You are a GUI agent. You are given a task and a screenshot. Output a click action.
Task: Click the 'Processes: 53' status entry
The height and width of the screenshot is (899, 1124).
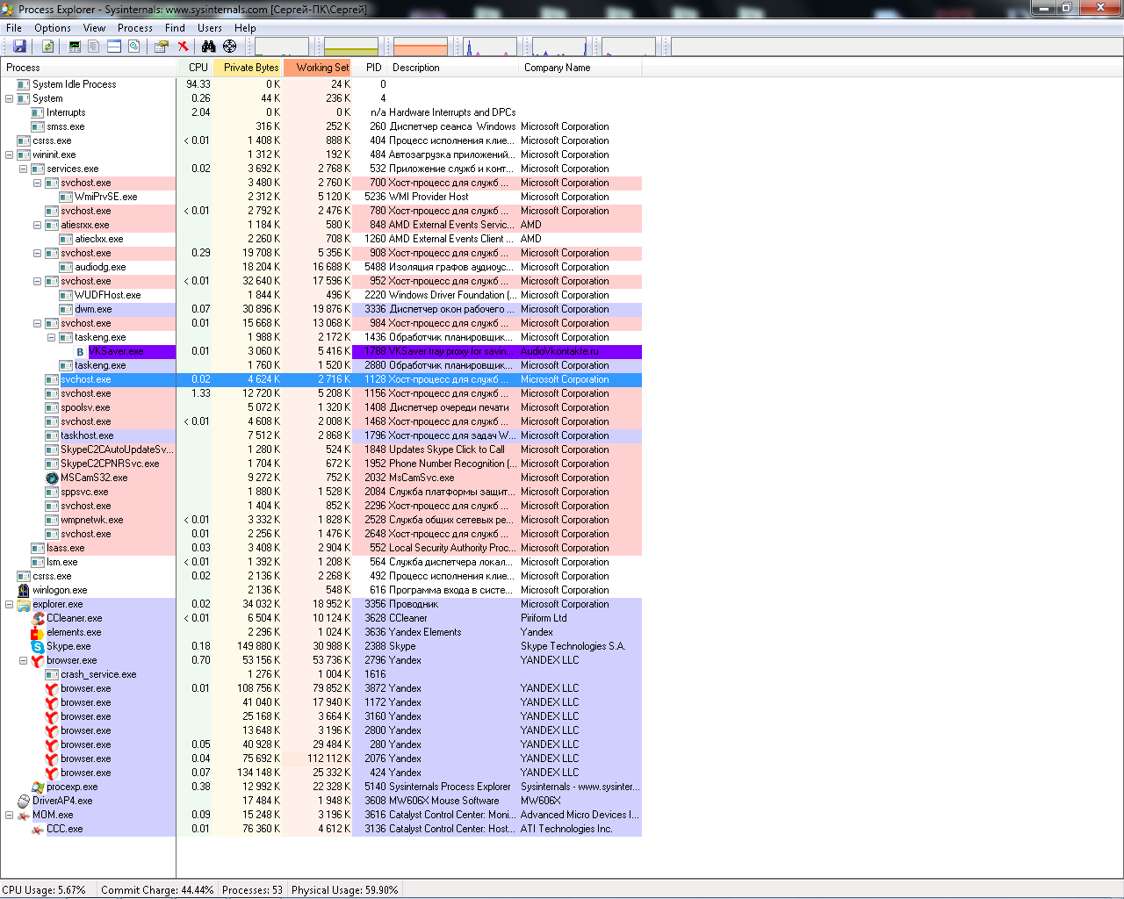tap(253, 889)
